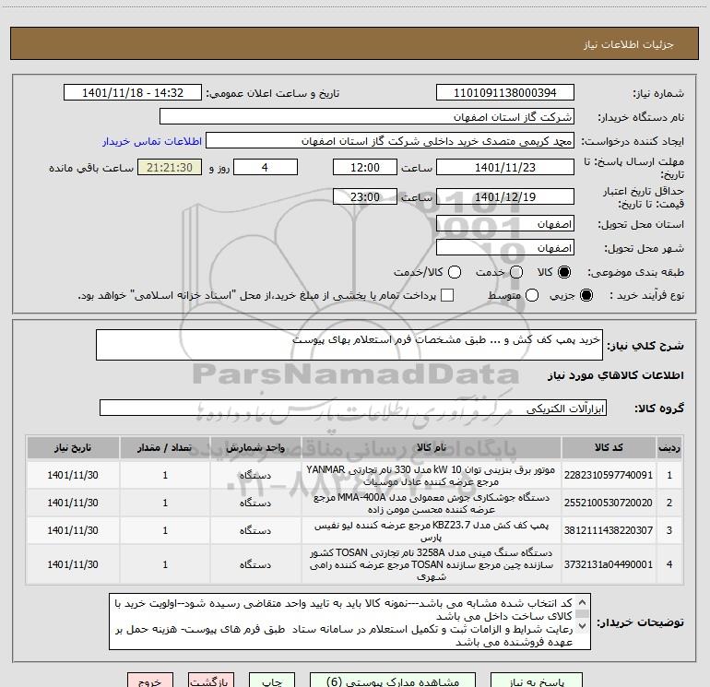Click the price validity date 1401/12/19

(505, 196)
